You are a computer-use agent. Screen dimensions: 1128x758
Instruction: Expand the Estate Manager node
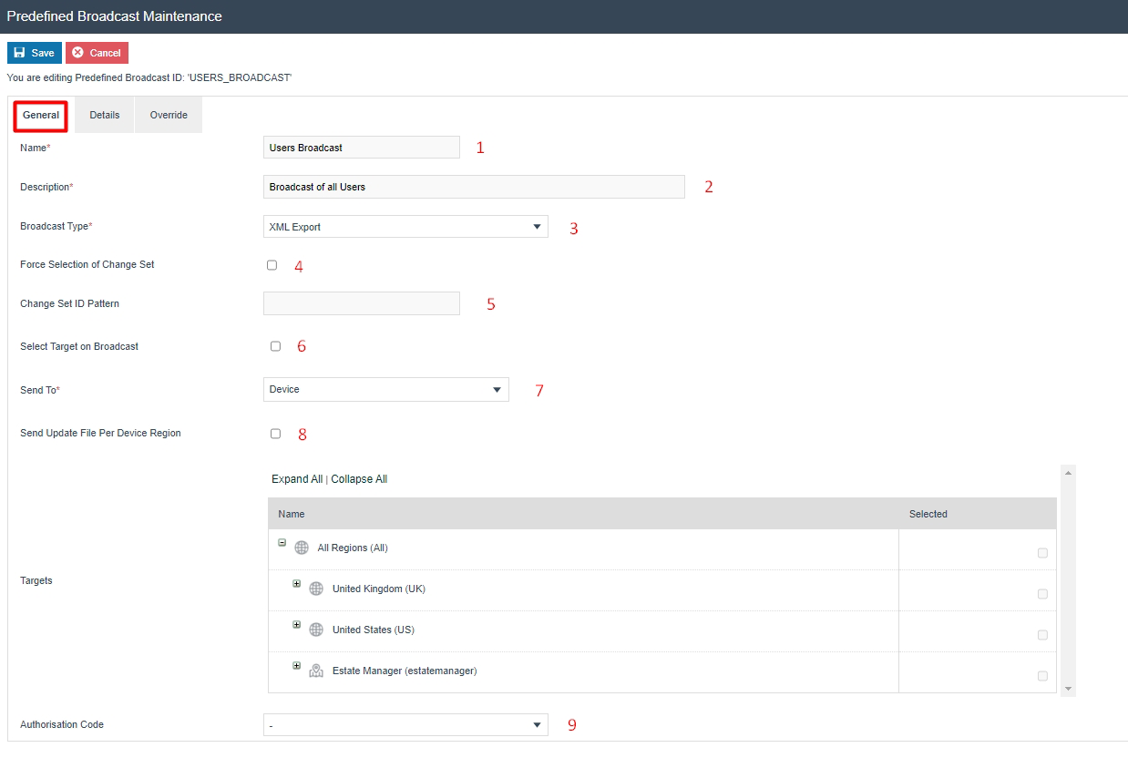point(296,665)
